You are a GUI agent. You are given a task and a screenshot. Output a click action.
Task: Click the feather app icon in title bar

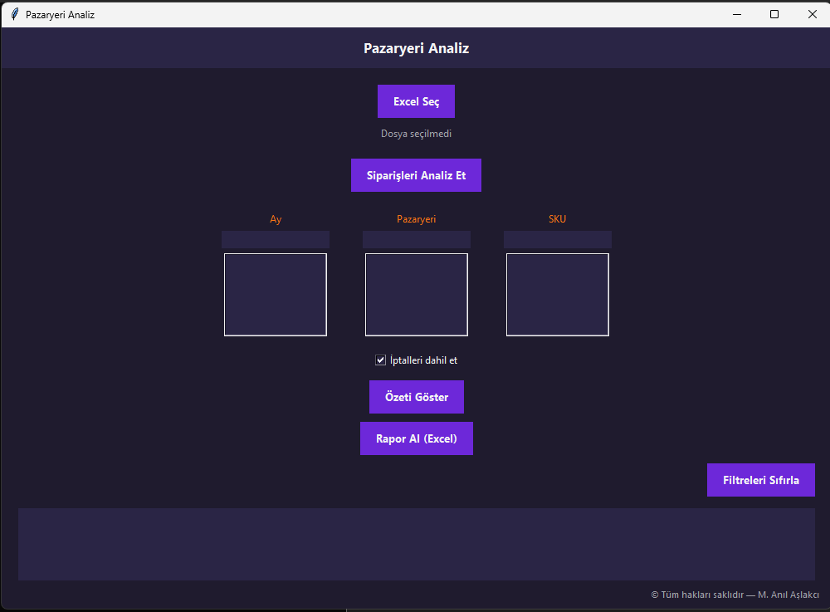(x=14, y=14)
